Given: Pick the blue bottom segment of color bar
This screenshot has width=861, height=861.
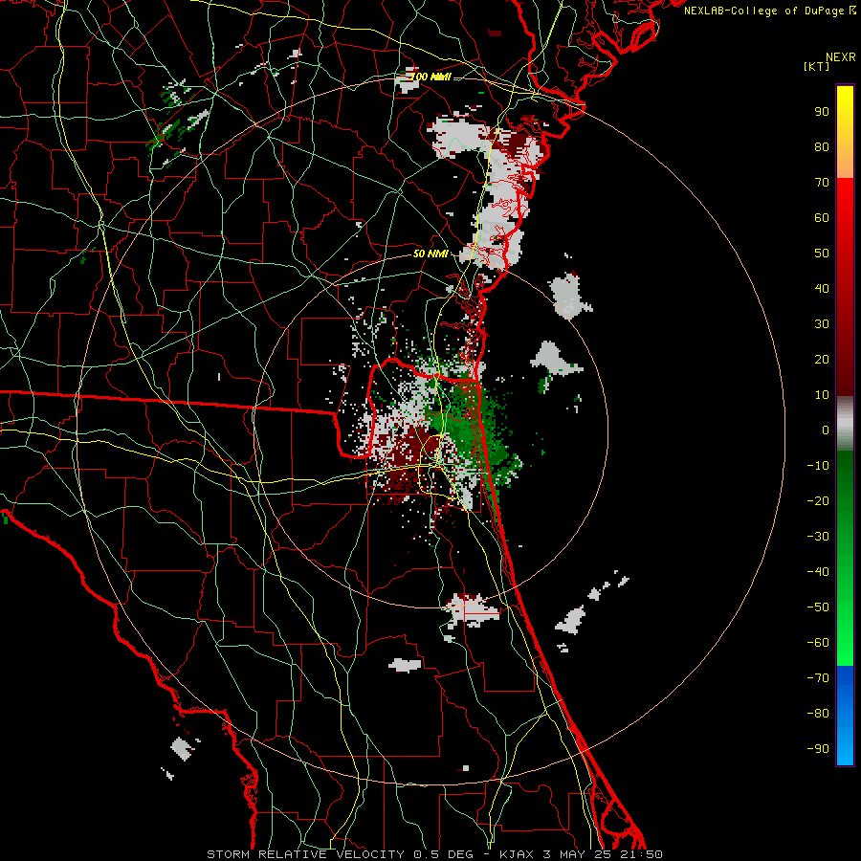Looking at the screenshot, I should pyautogui.click(x=845, y=715).
